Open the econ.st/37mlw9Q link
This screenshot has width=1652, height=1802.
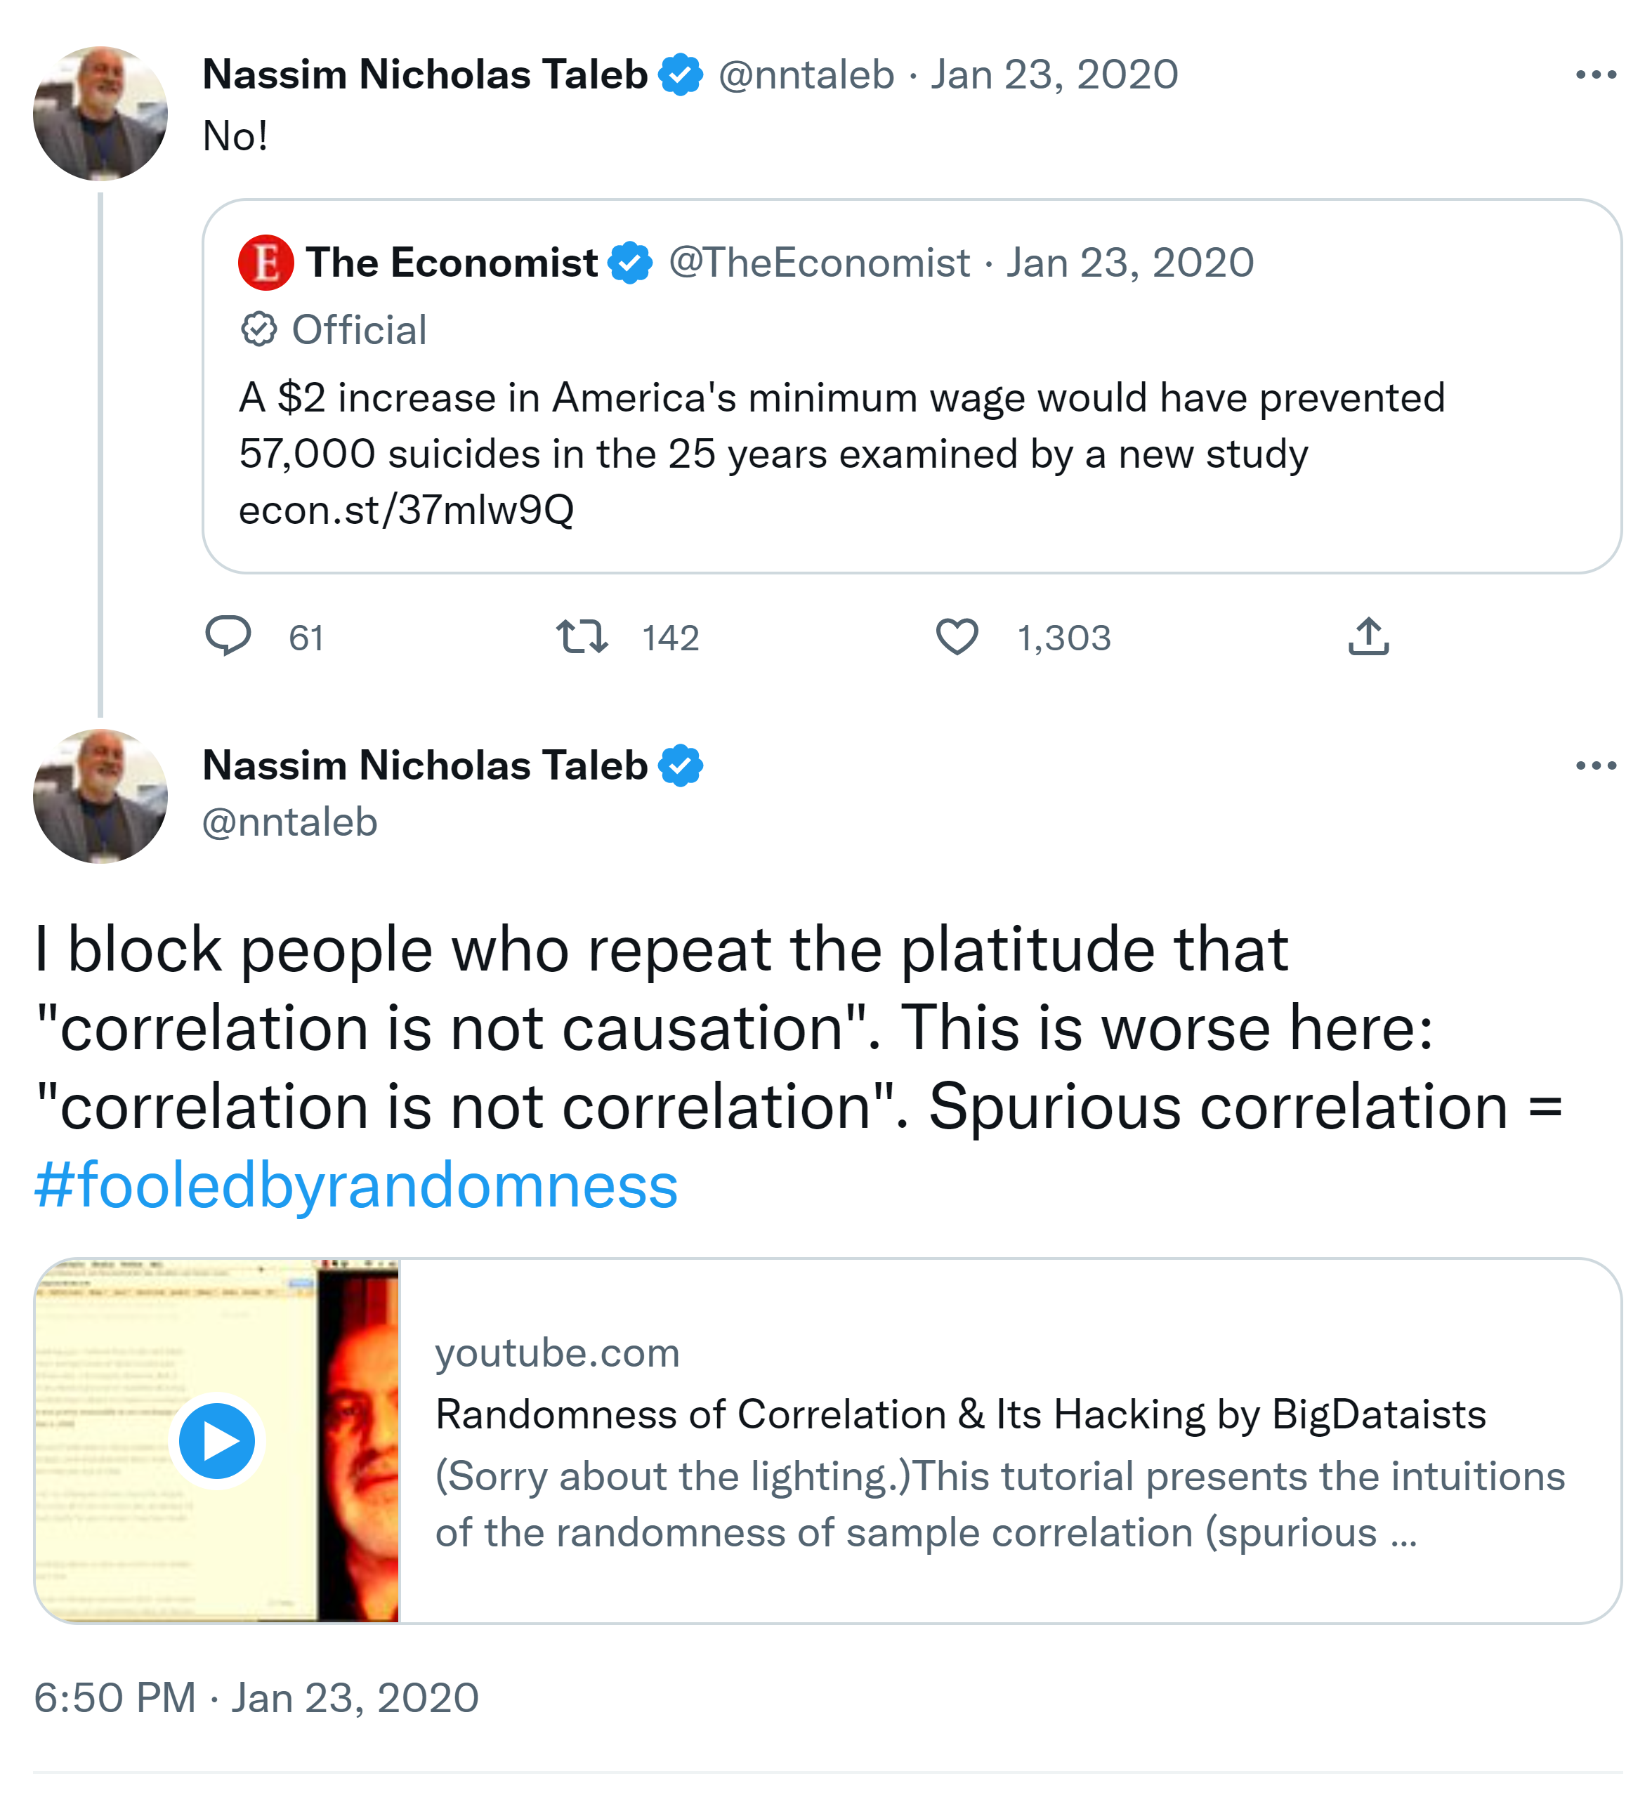pyautogui.click(x=406, y=511)
